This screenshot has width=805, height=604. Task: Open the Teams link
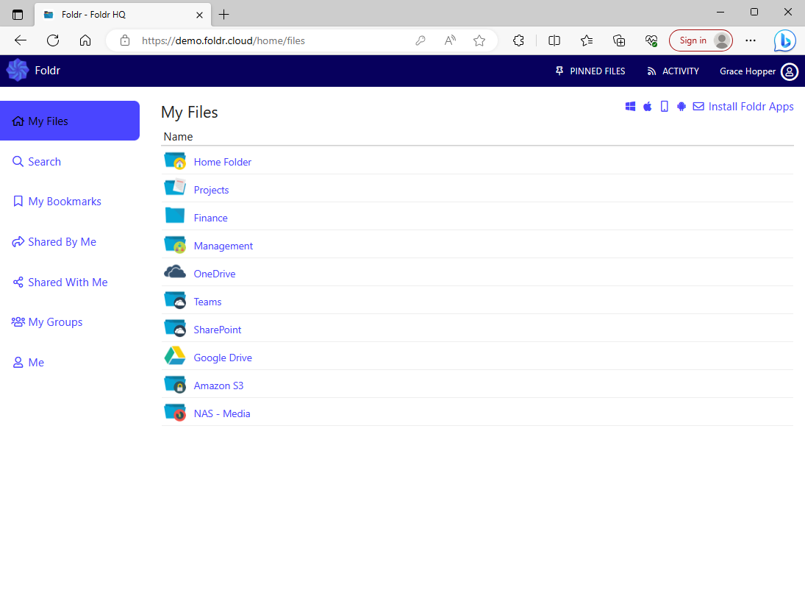(207, 302)
